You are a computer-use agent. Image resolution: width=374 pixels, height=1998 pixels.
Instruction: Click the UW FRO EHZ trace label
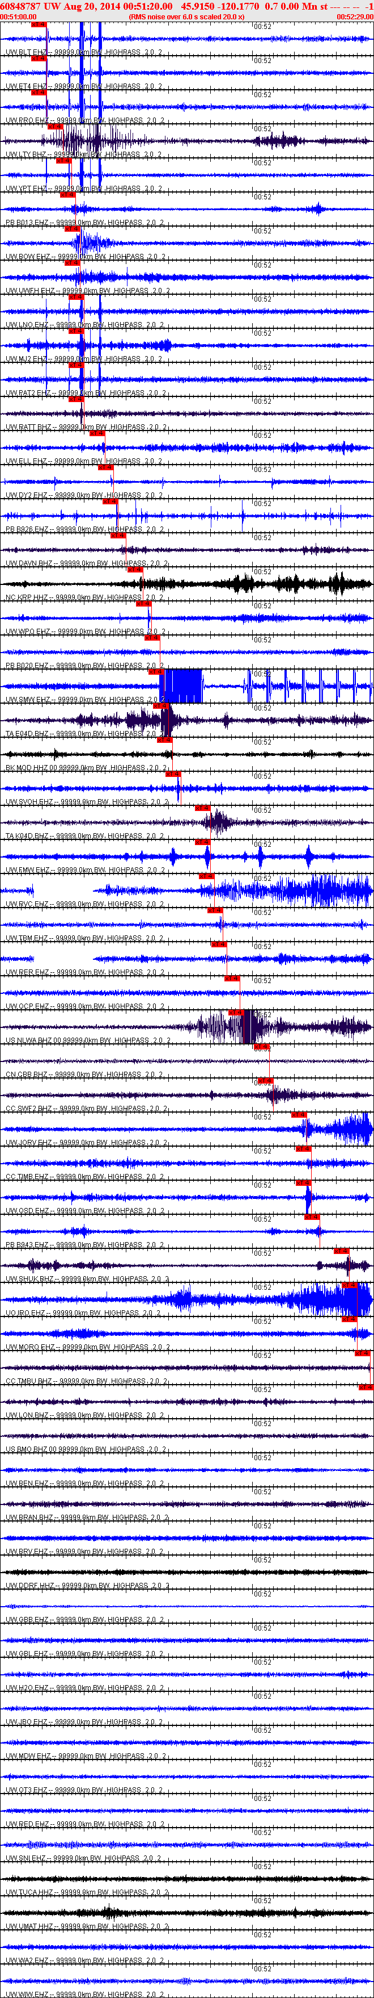tap(85, 121)
